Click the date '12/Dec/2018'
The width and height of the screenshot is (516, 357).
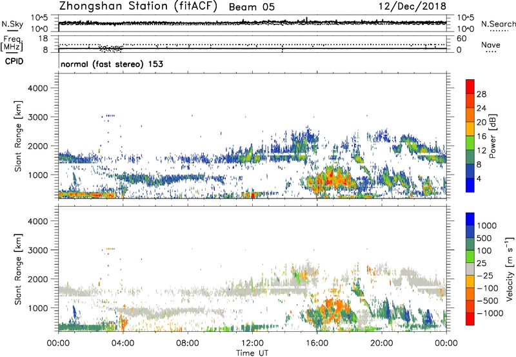[x=412, y=6]
